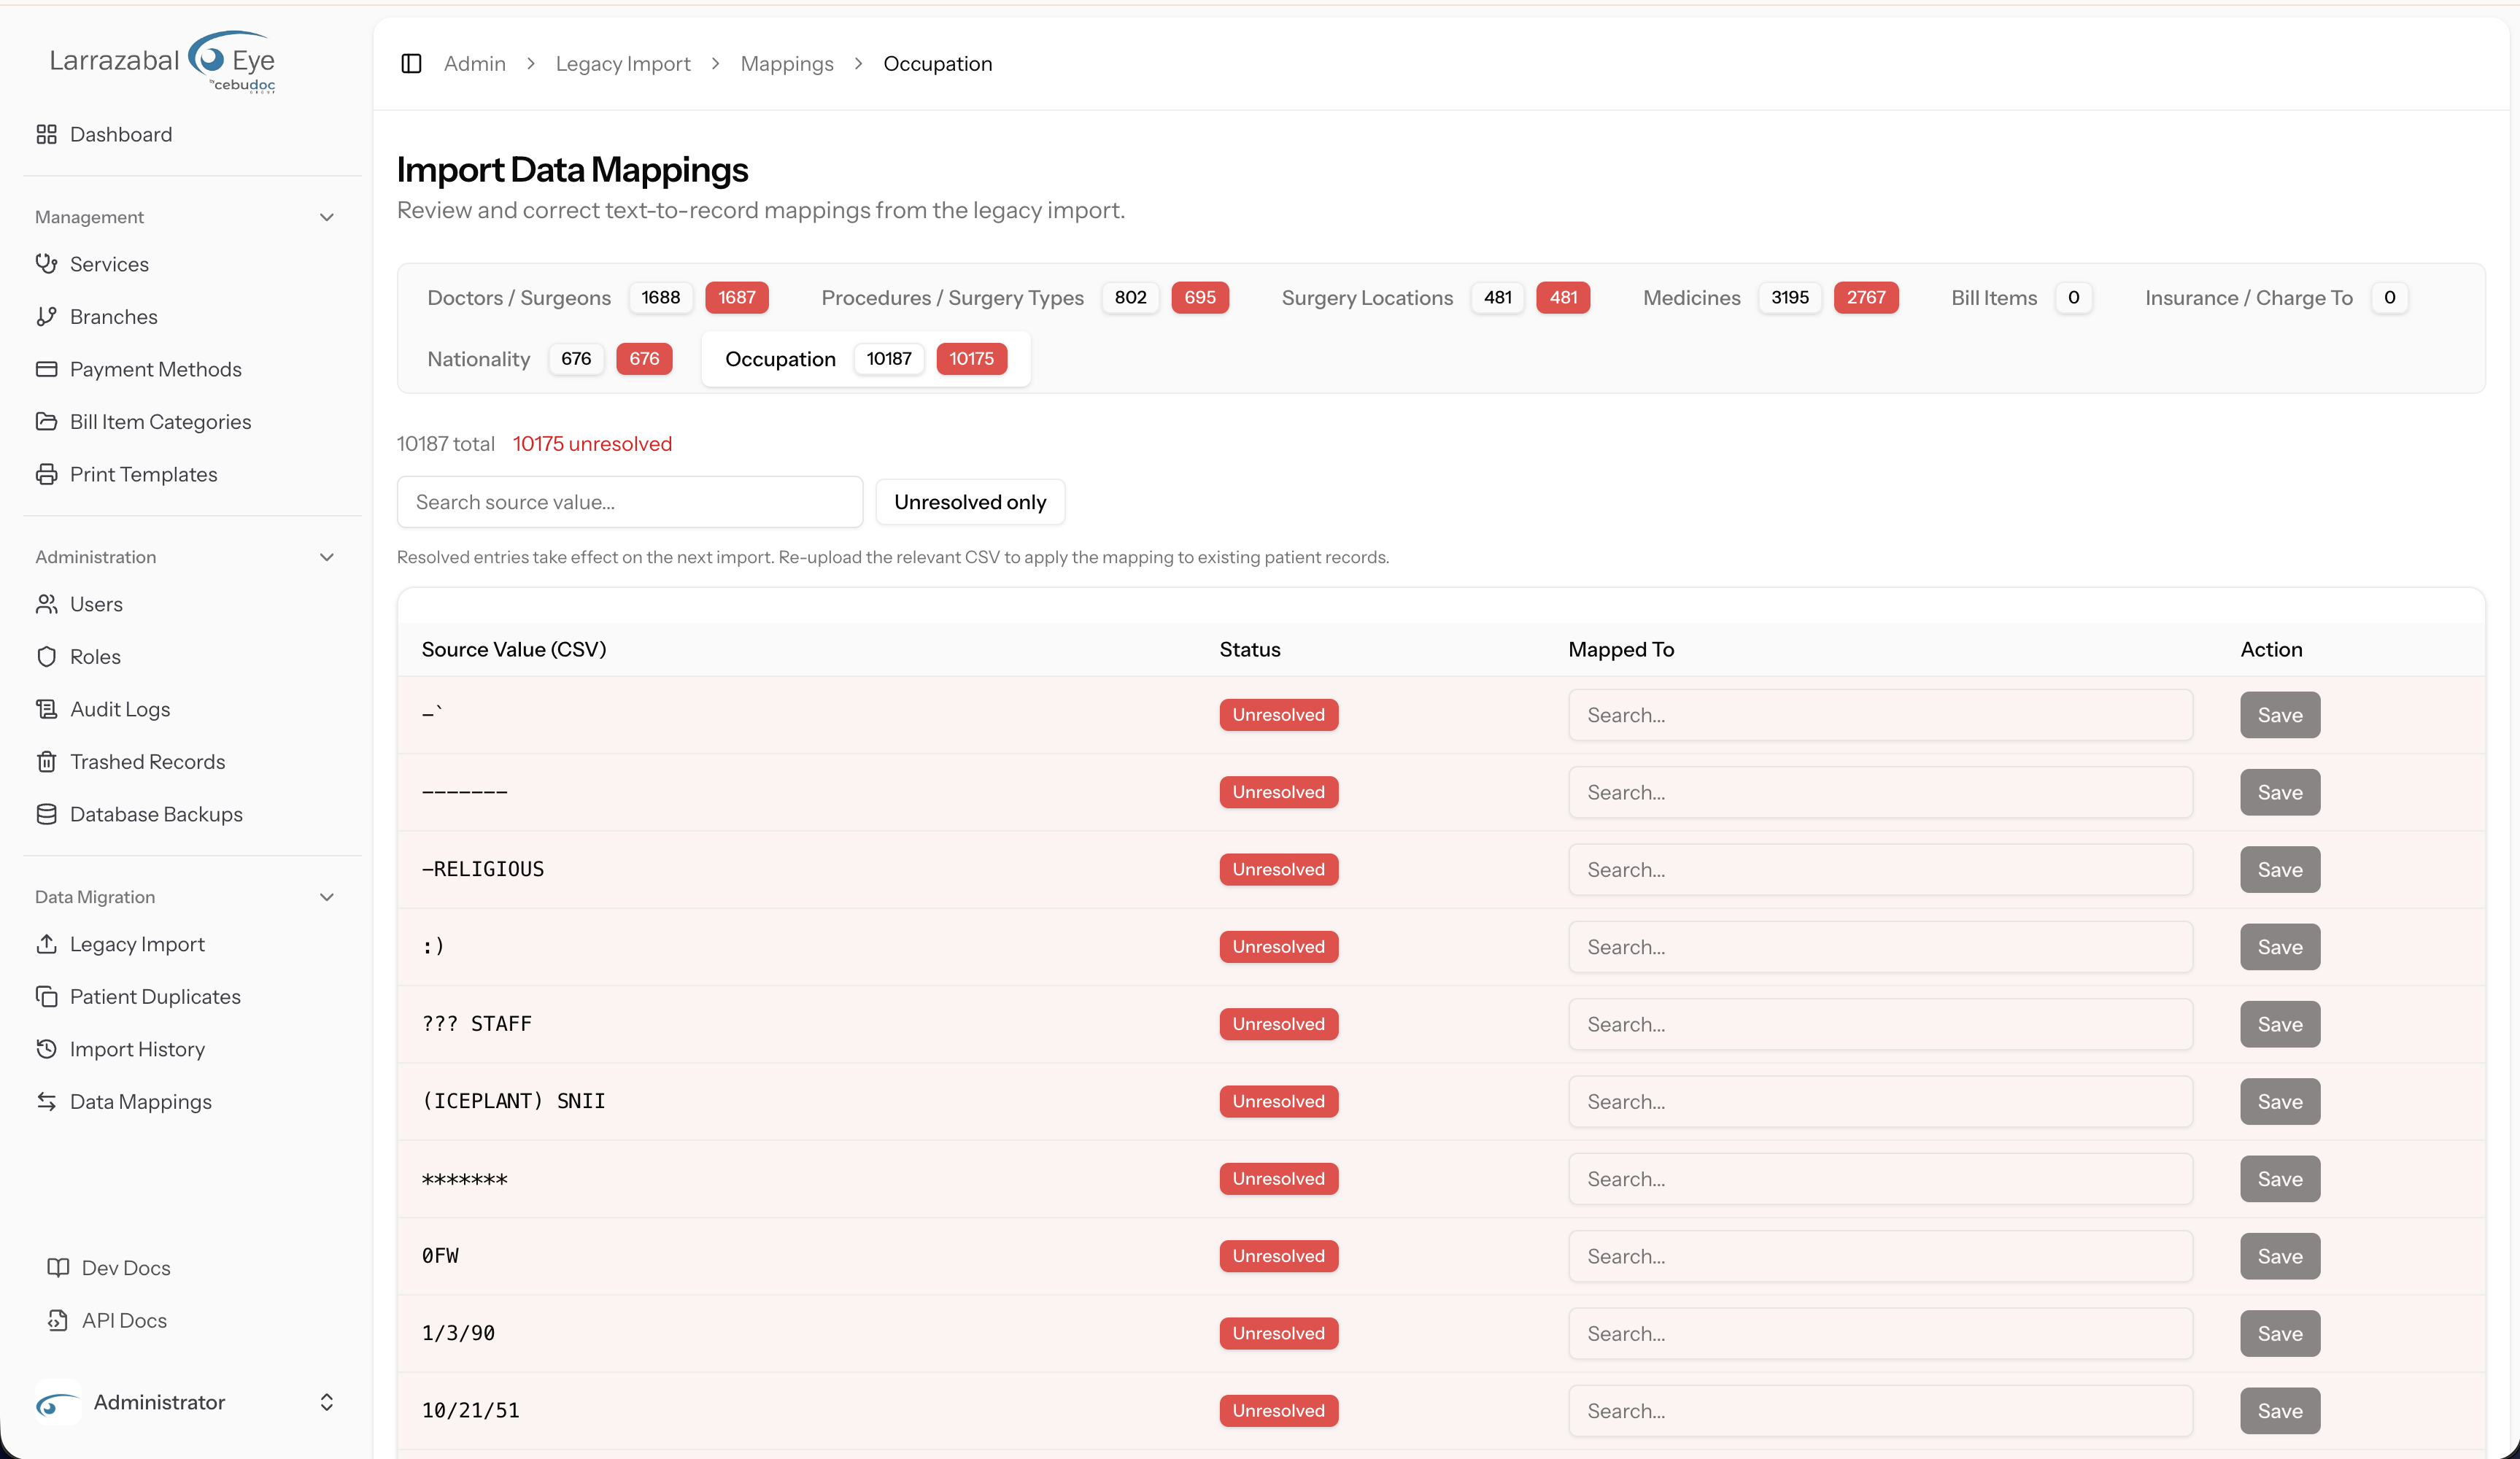Switch to Nationality tab
The height and width of the screenshot is (1459, 2520).
click(x=549, y=359)
